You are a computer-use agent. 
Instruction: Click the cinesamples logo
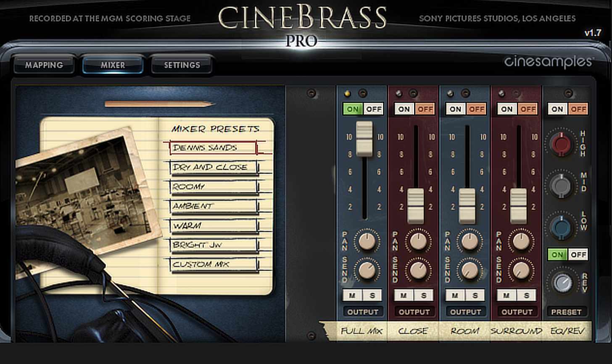(x=549, y=62)
